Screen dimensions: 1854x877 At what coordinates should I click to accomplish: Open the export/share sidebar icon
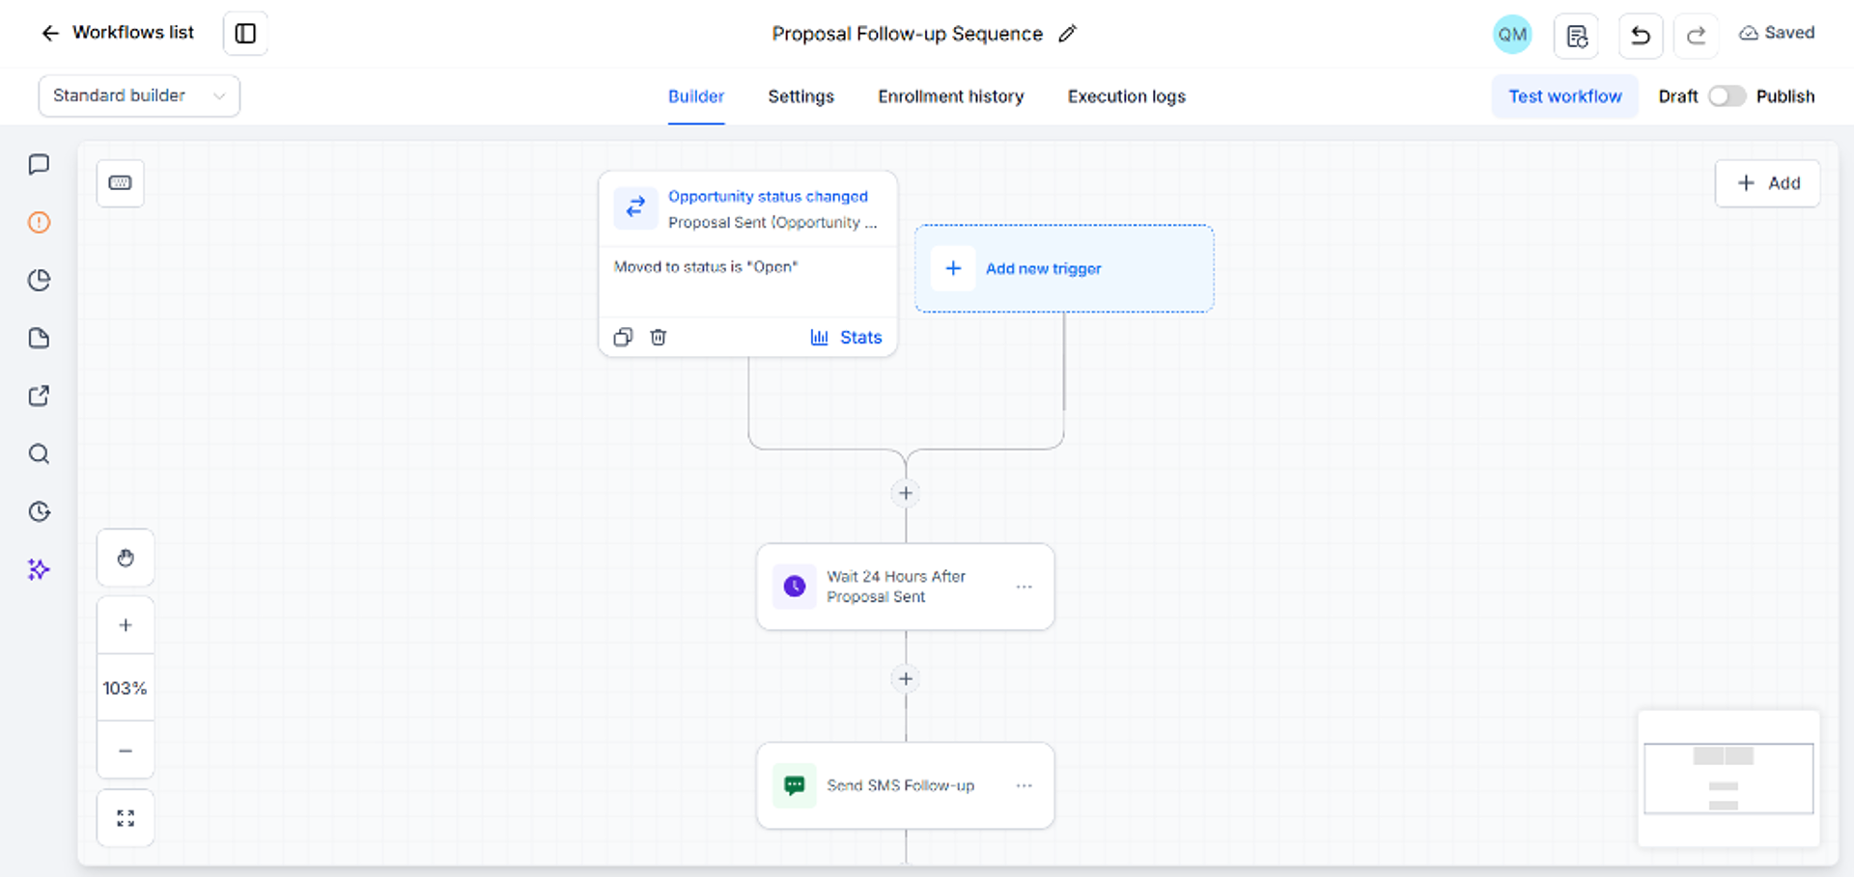pos(39,397)
